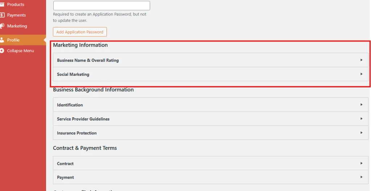Expand the Identification section arrow

coord(361,105)
